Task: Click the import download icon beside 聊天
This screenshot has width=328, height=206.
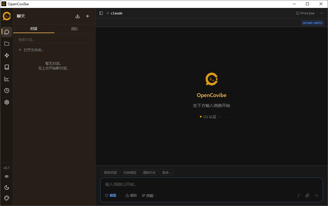Action: [78, 16]
